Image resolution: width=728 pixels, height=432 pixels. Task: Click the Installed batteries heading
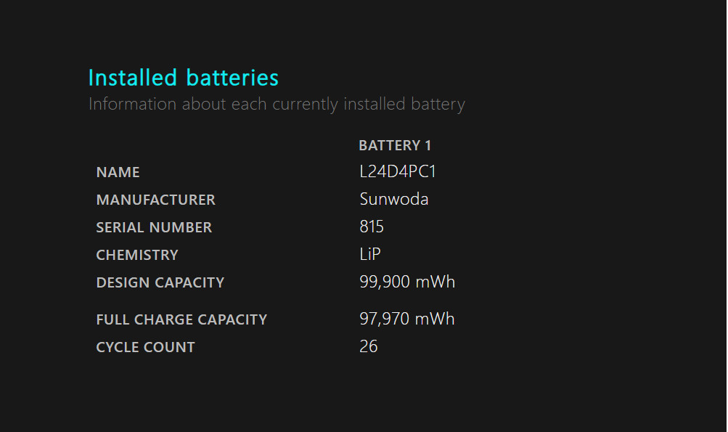click(x=184, y=78)
